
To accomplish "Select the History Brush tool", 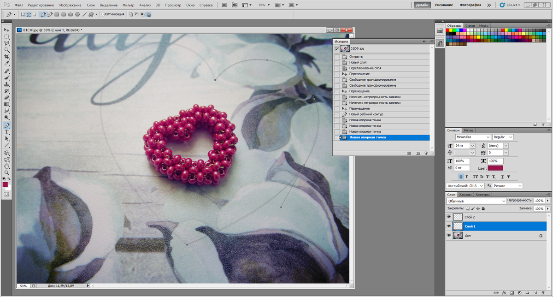I will [6, 91].
